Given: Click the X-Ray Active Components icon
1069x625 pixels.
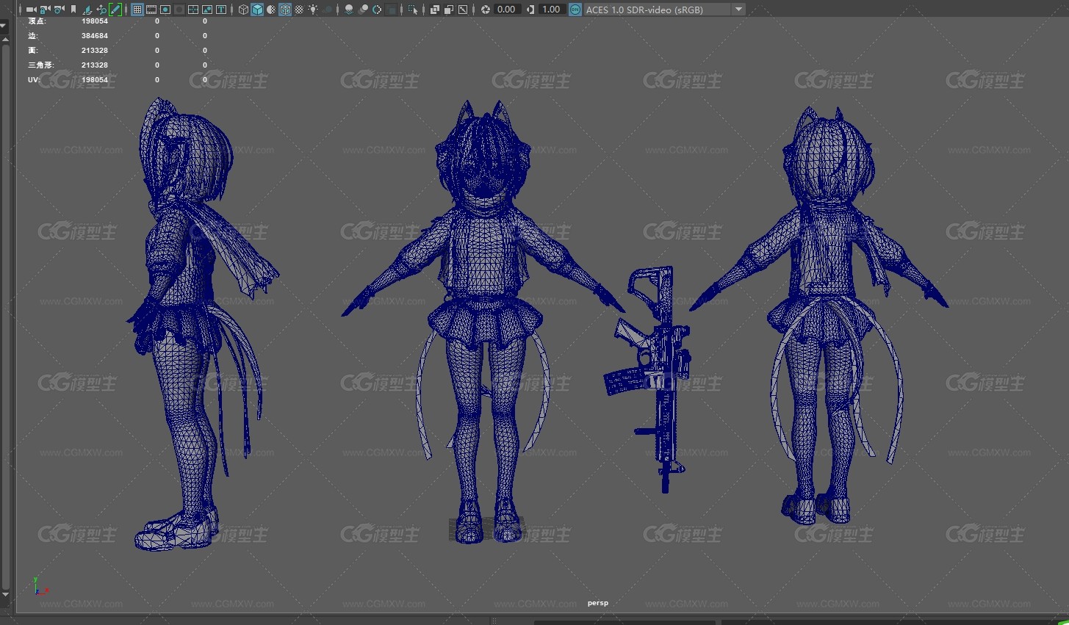Looking at the screenshot, I should (x=448, y=10).
